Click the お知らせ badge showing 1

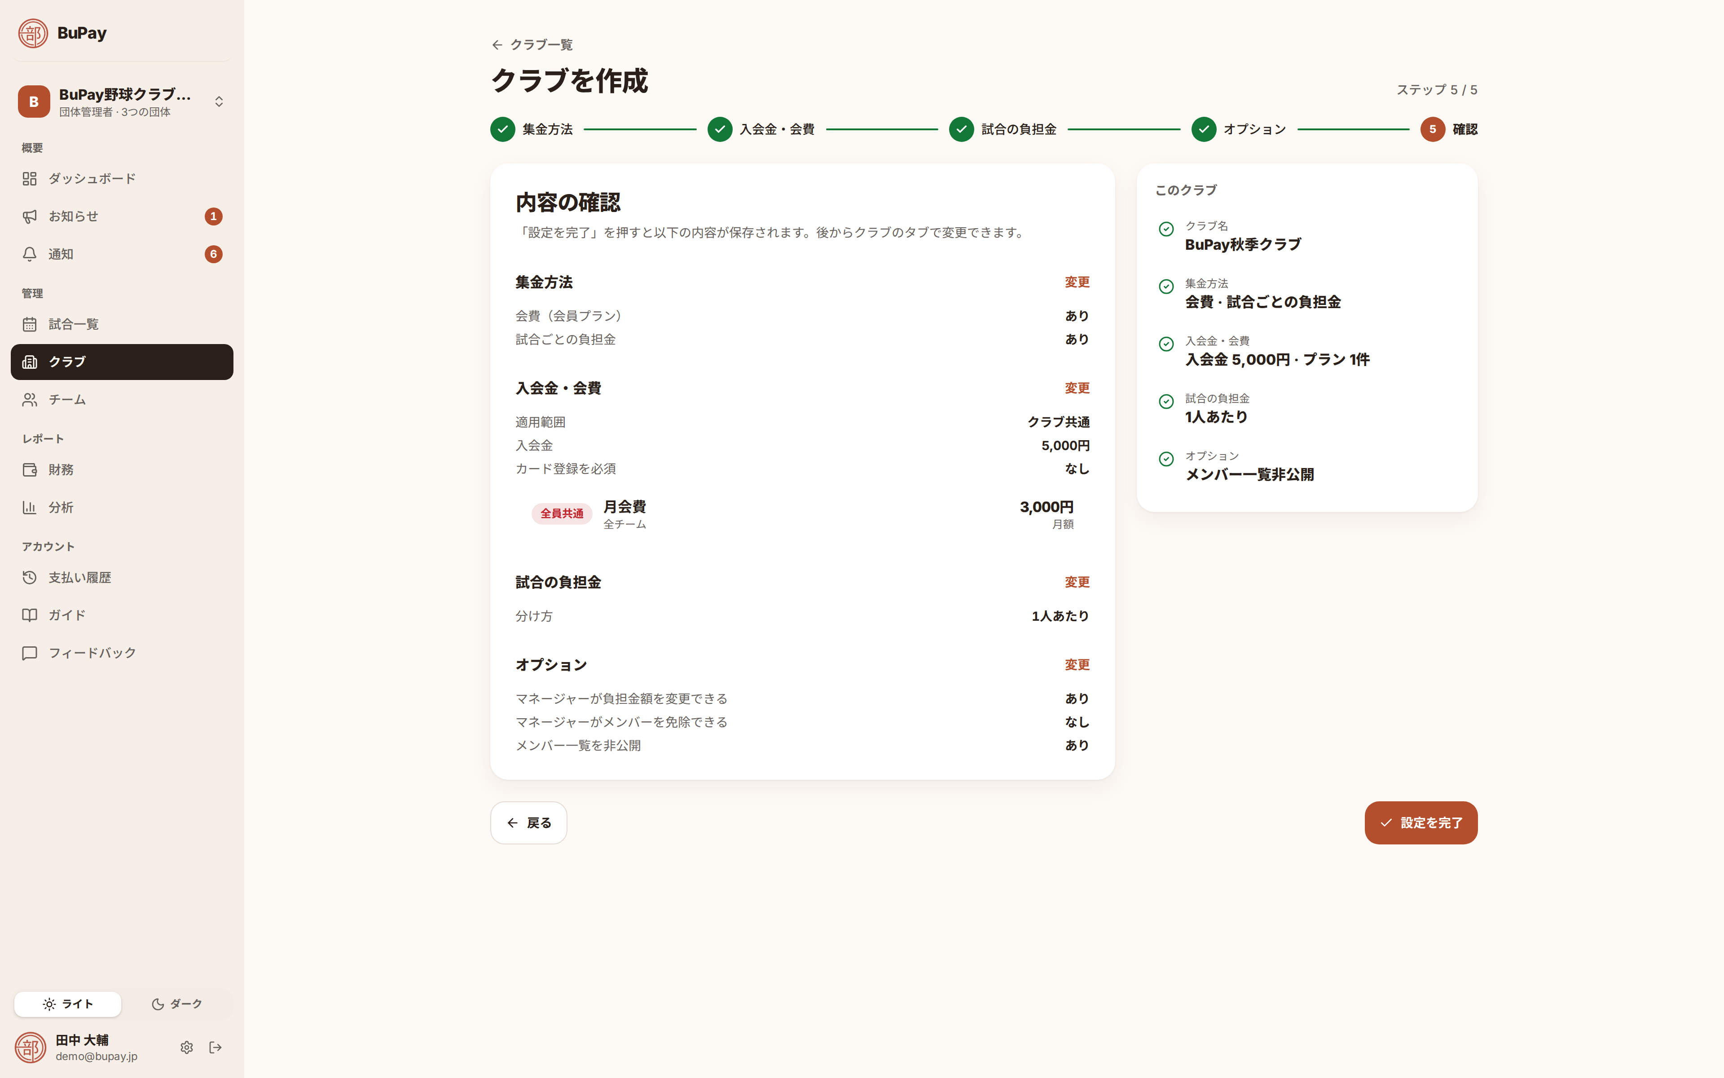[214, 216]
